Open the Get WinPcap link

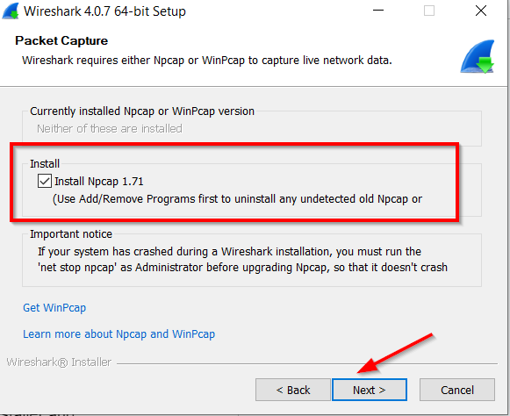(54, 308)
